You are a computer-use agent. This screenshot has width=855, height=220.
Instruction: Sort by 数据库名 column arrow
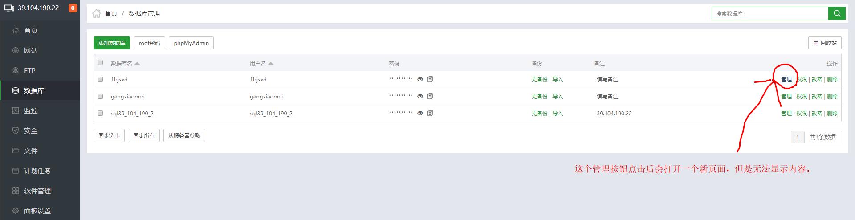(137, 63)
